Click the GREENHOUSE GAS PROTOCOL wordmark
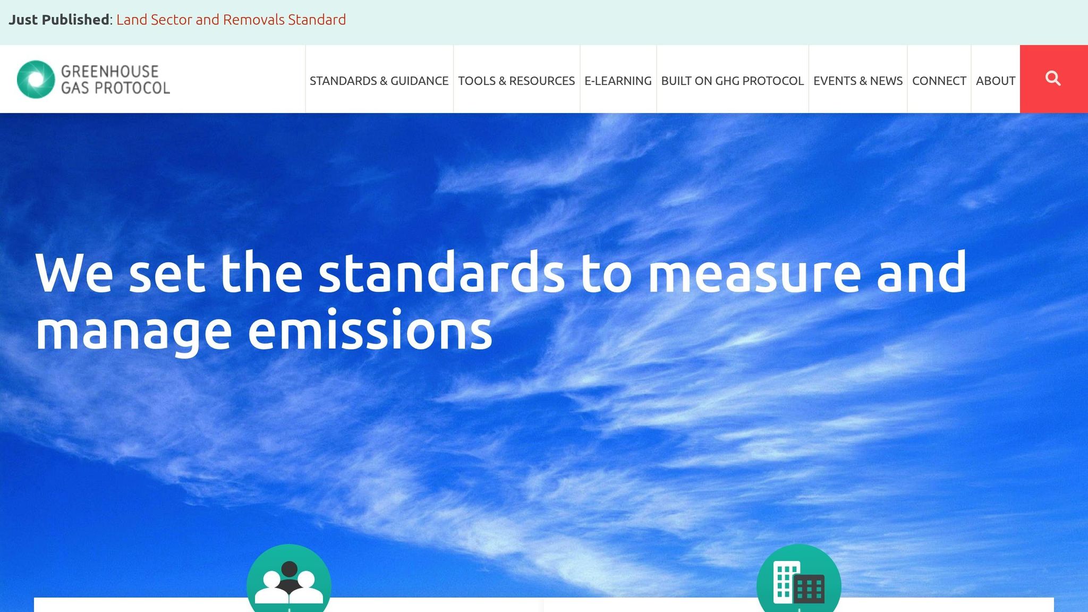 tap(116, 79)
